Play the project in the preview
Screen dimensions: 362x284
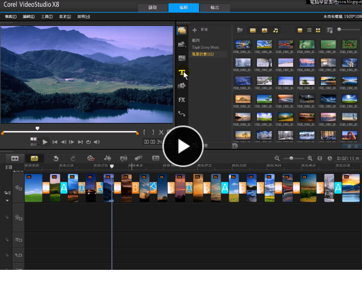45,142
